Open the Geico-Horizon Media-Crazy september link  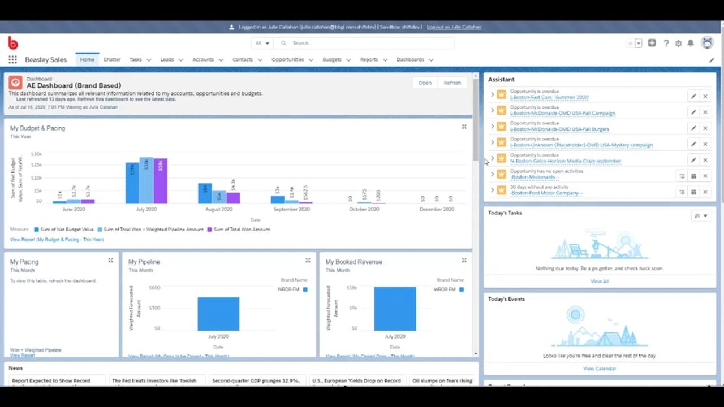(x=566, y=161)
